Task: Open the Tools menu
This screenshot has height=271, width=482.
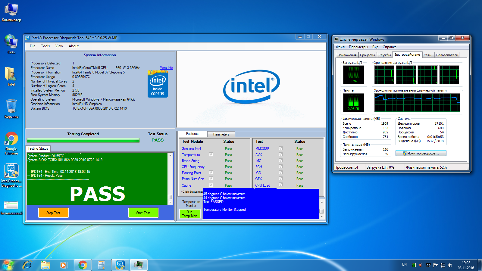Action: 45,46
